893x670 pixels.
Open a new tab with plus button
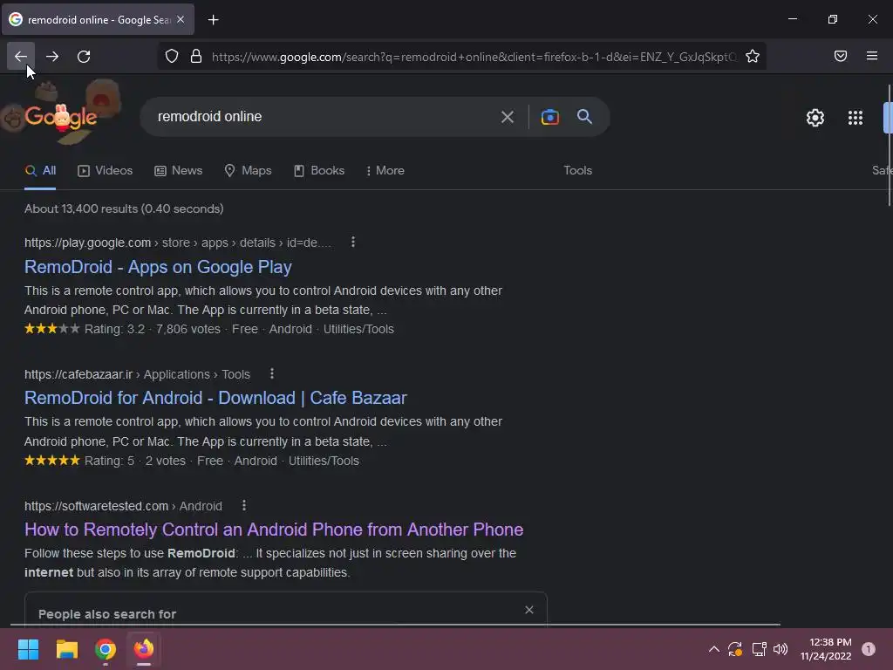(x=213, y=20)
